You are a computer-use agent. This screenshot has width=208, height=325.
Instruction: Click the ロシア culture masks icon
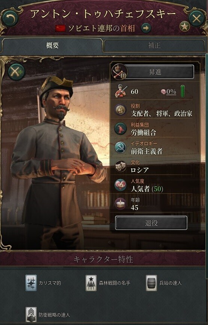click(x=120, y=166)
